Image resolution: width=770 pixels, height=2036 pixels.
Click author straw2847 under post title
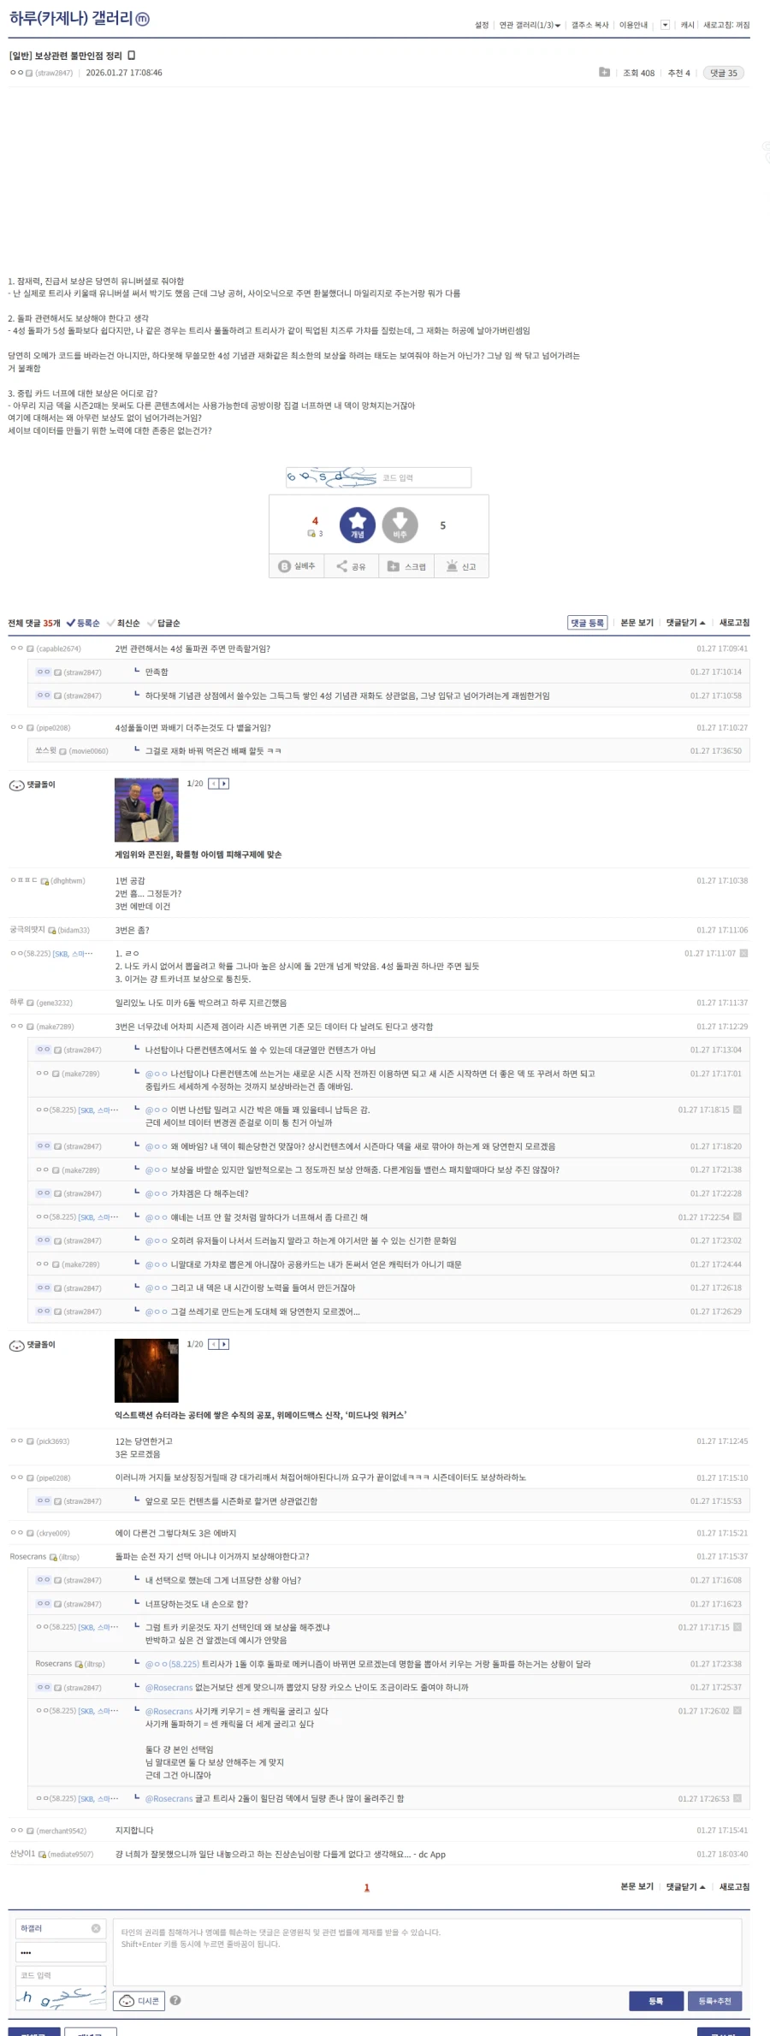click(41, 73)
